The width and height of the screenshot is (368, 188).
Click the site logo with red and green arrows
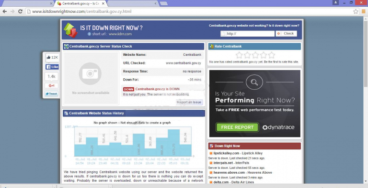[70, 30]
